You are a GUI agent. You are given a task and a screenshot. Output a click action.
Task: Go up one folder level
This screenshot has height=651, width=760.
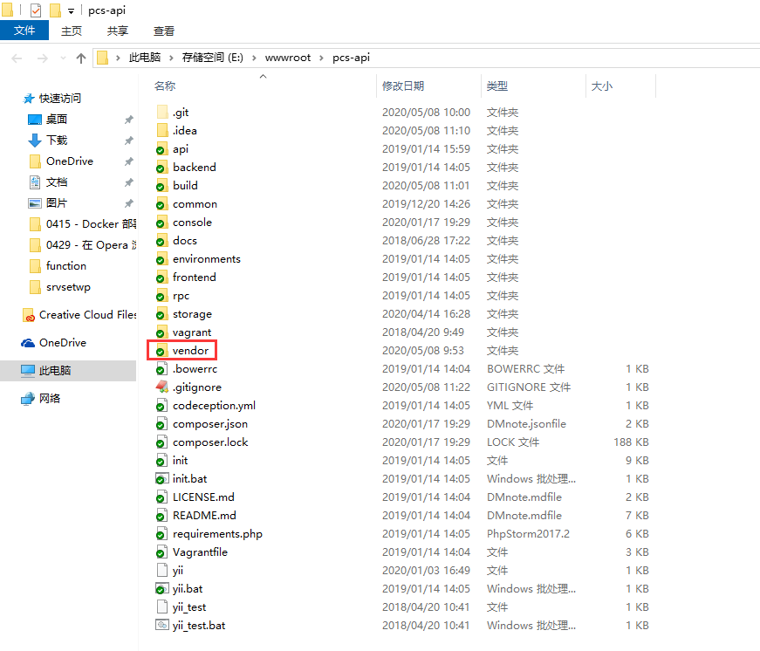(x=81, y=58)
